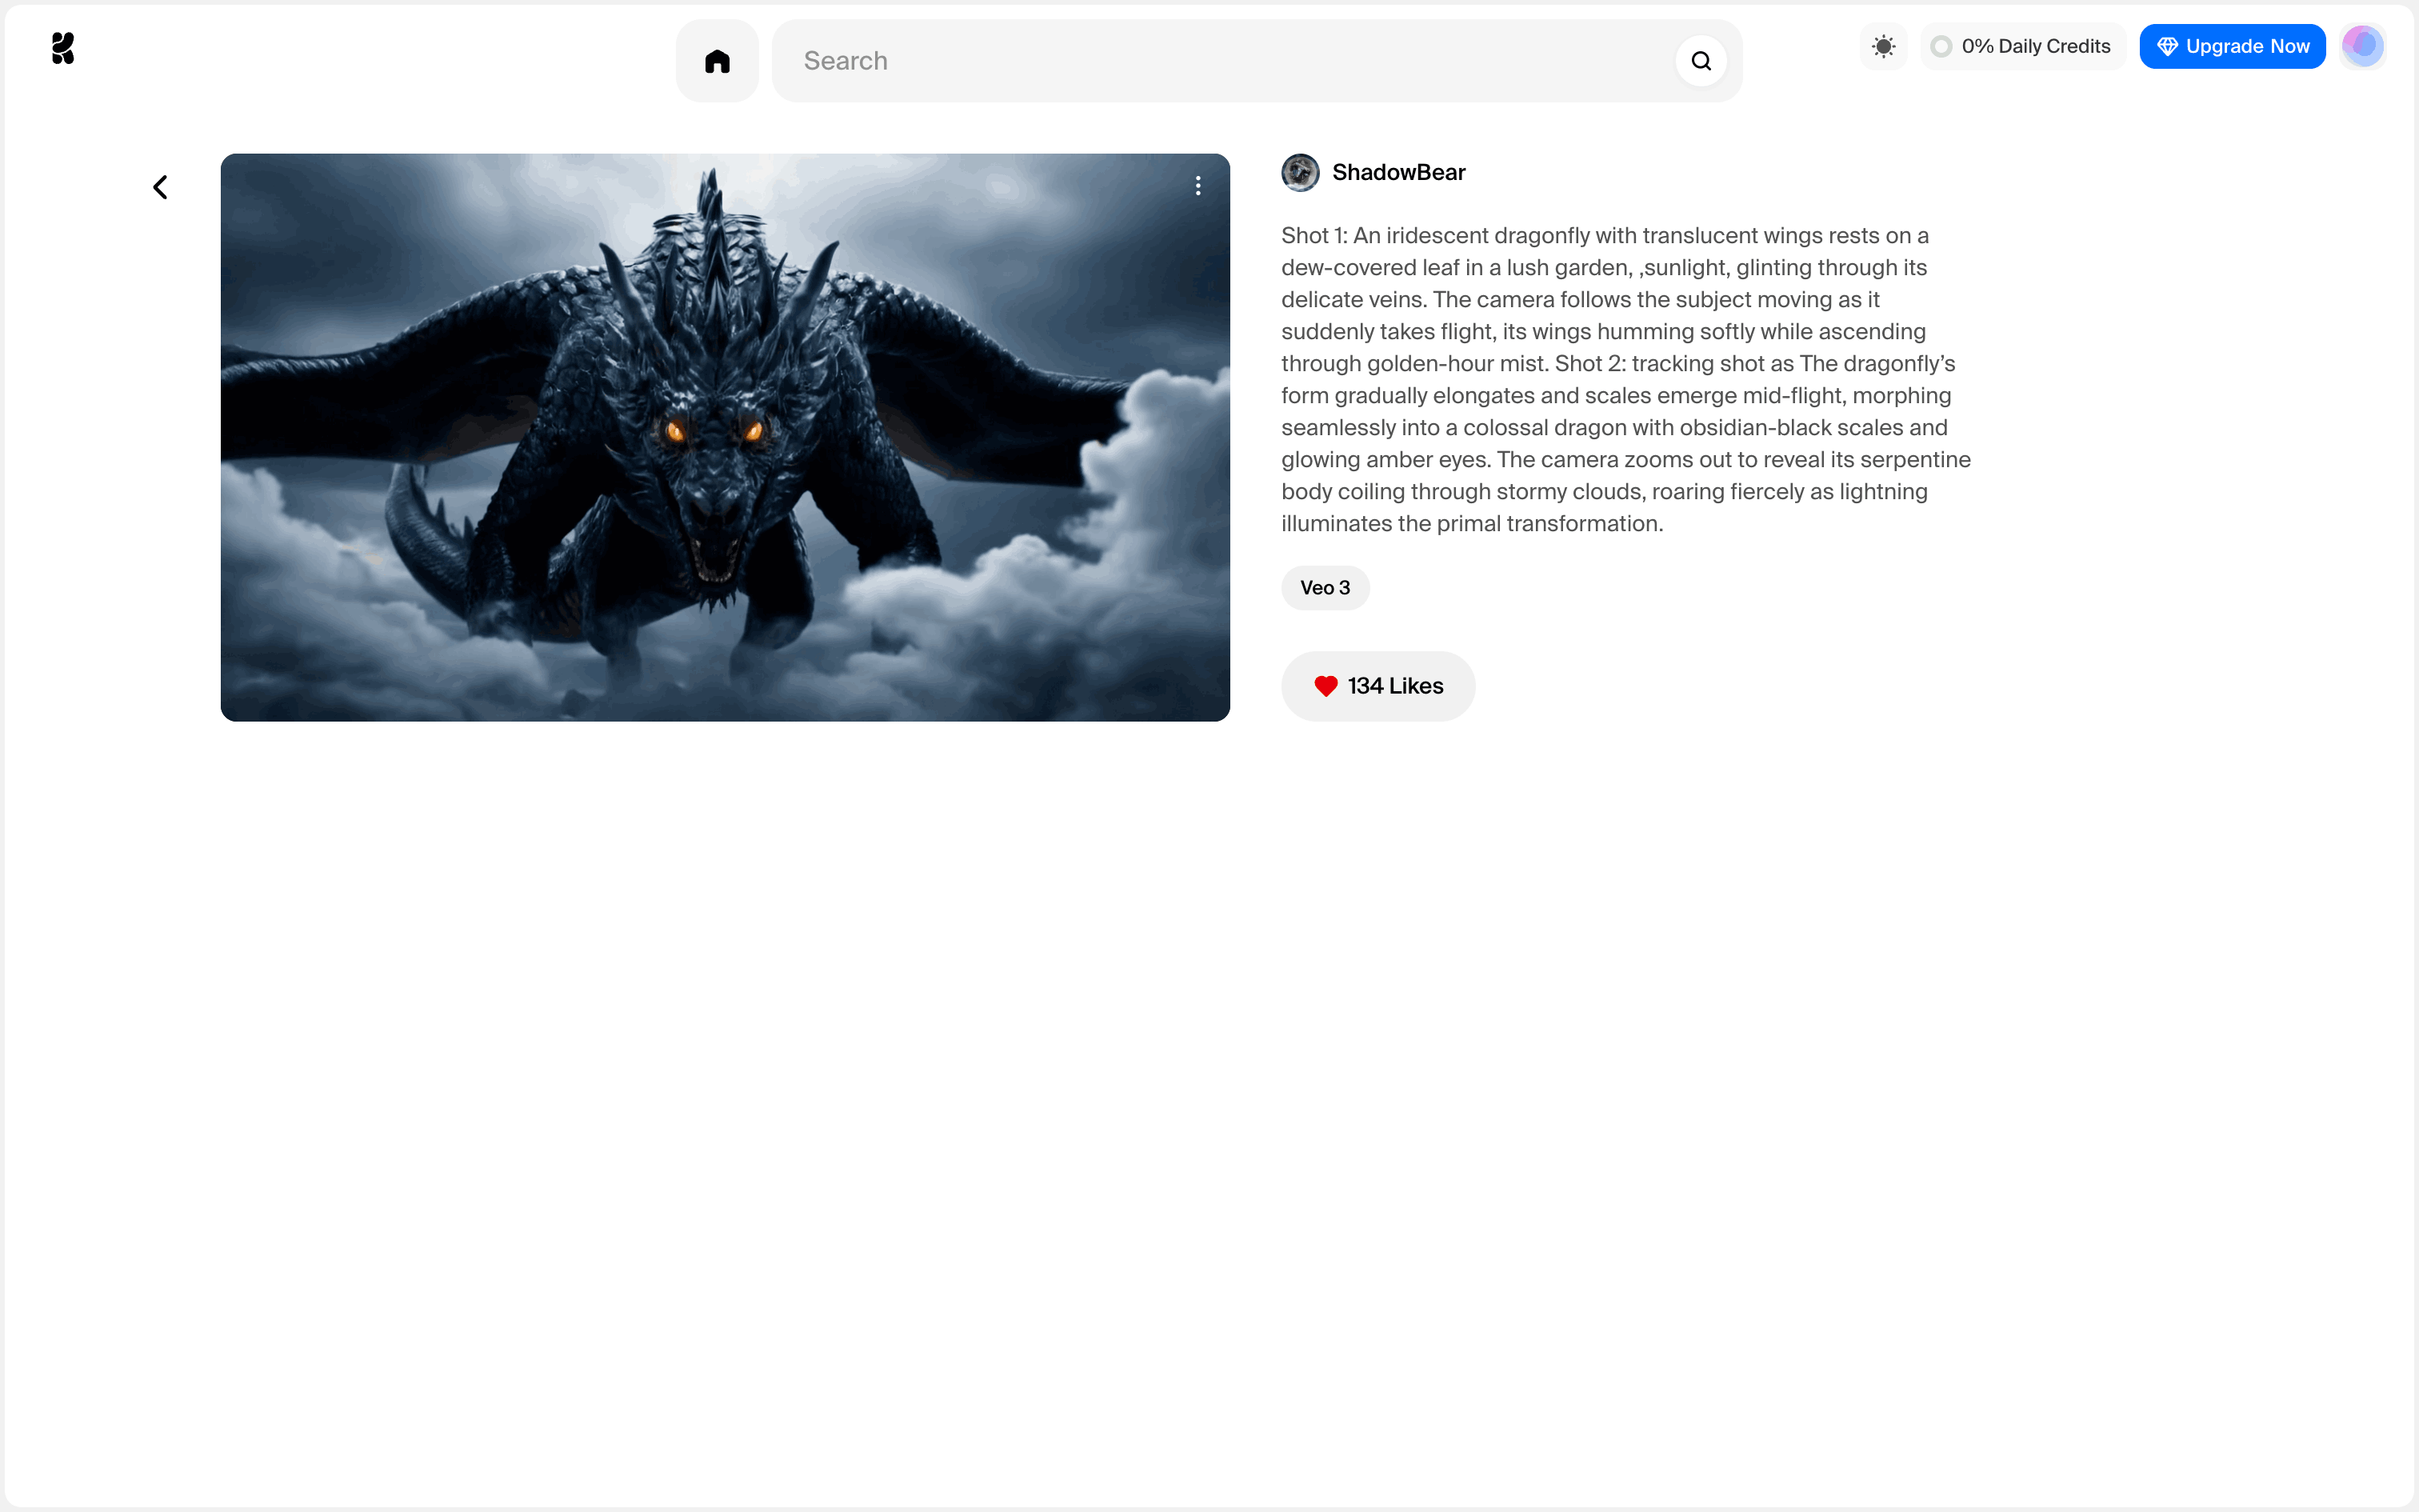
Task: Toggle the red heart like icon
Action: 1325,686
